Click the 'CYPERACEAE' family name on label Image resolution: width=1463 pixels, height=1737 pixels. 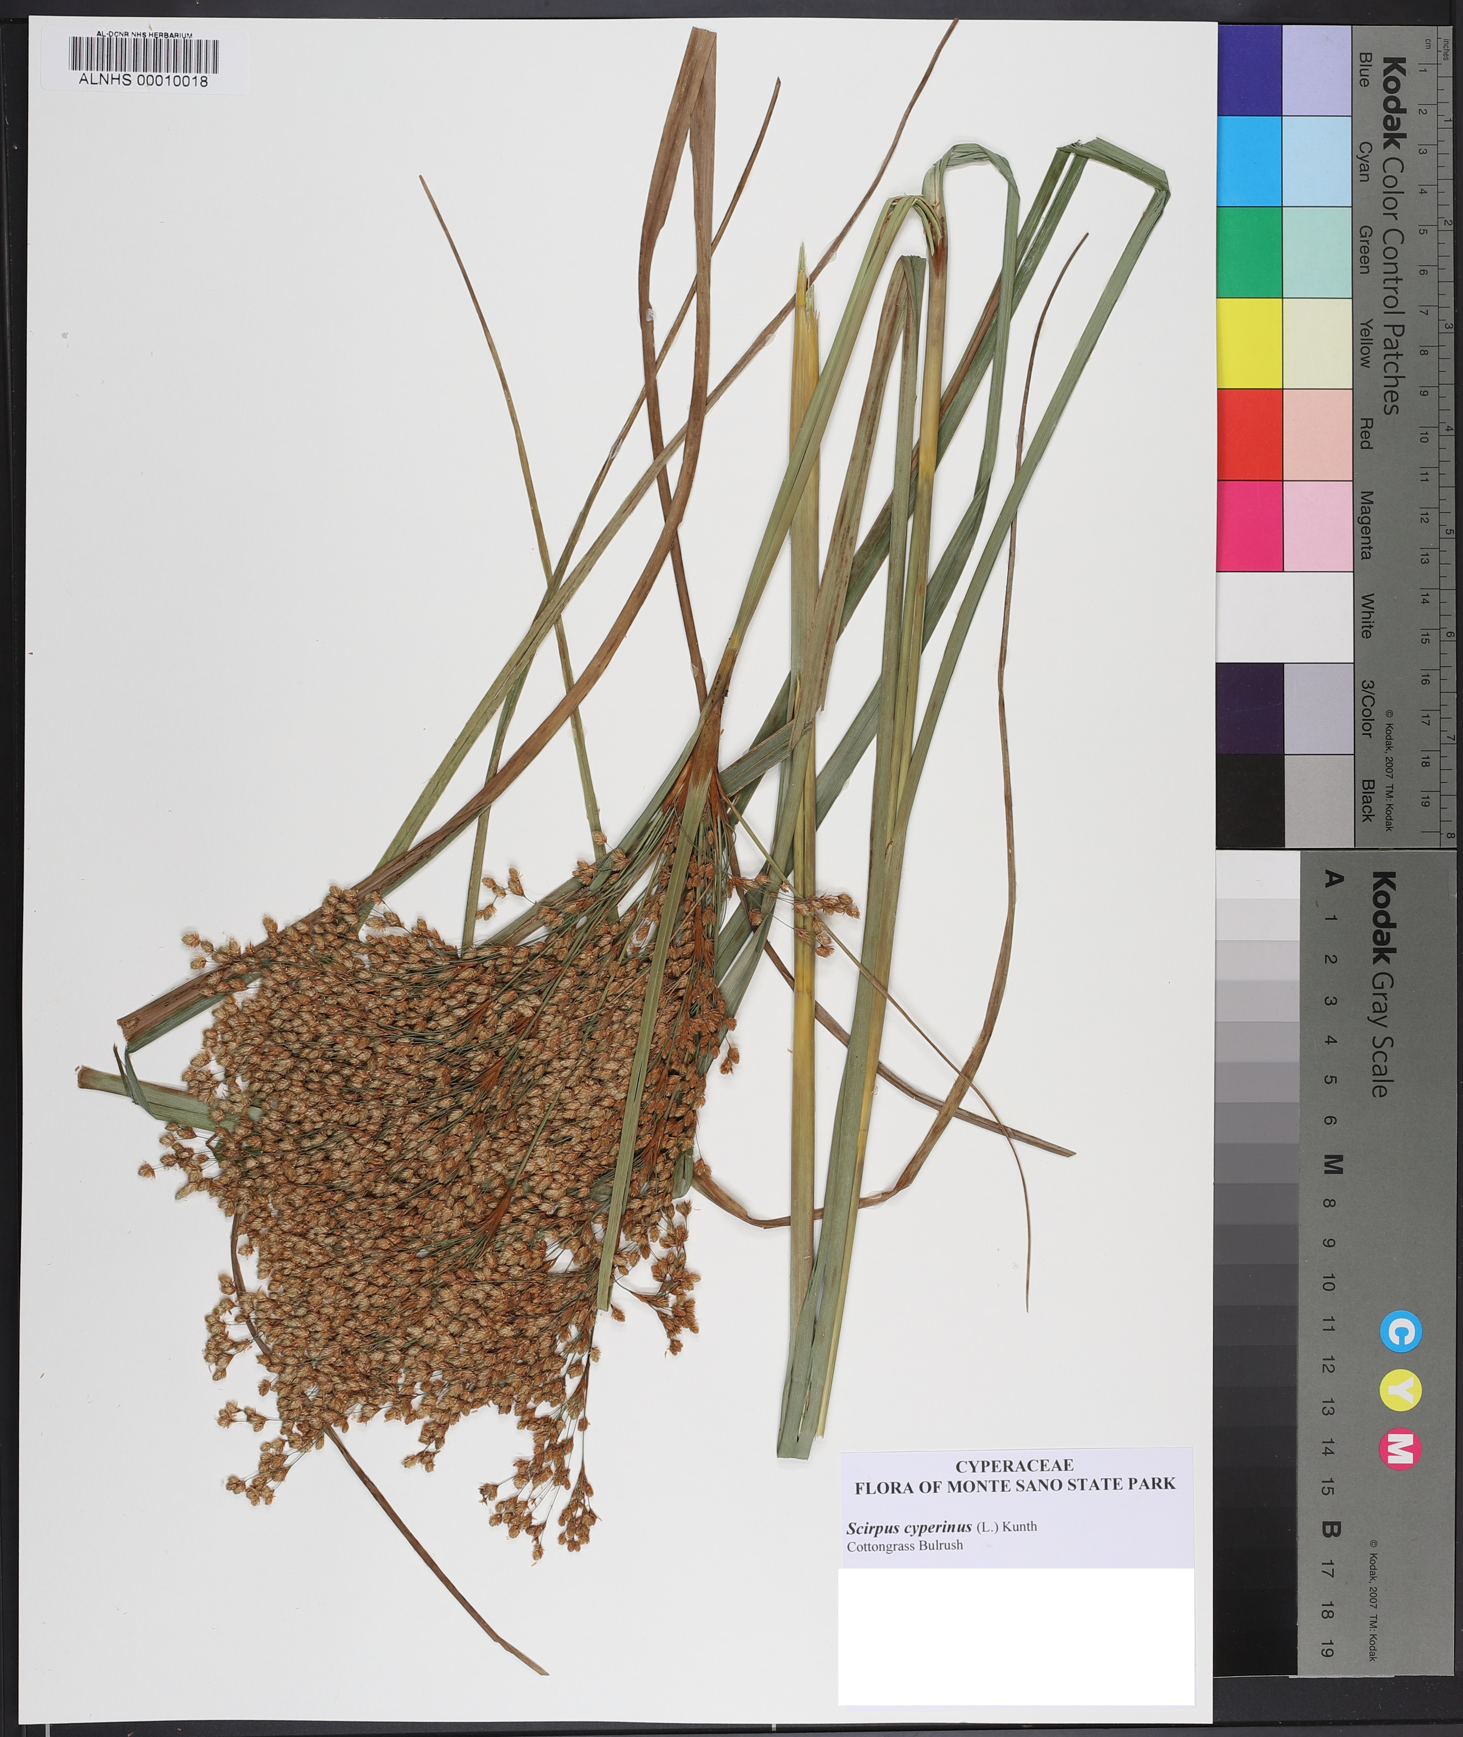tap(1014, 1465)
